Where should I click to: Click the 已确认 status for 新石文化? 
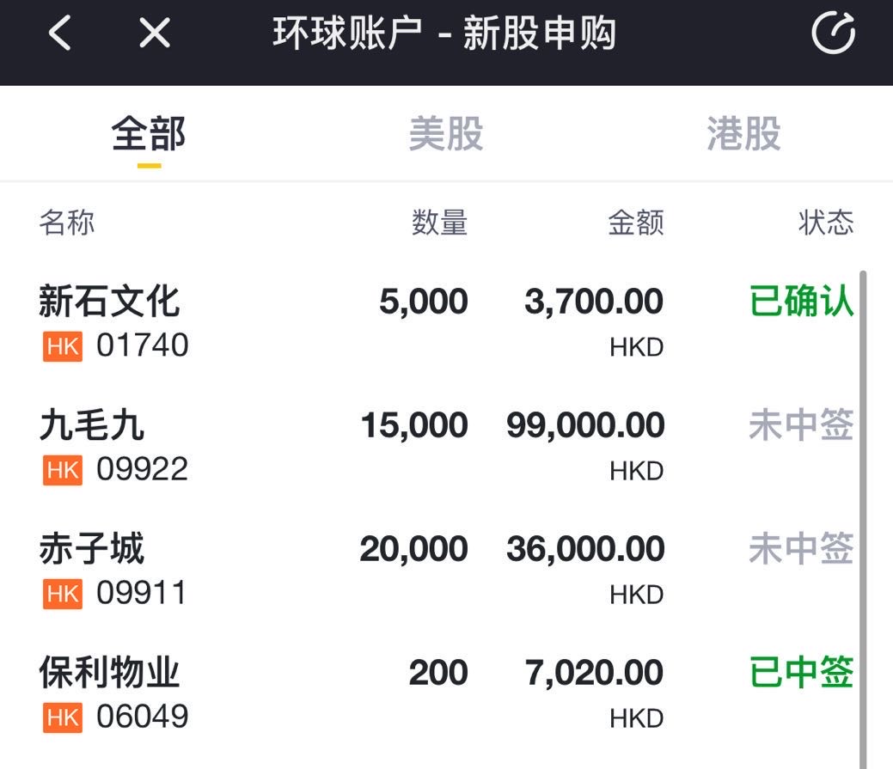click(801, 301)
